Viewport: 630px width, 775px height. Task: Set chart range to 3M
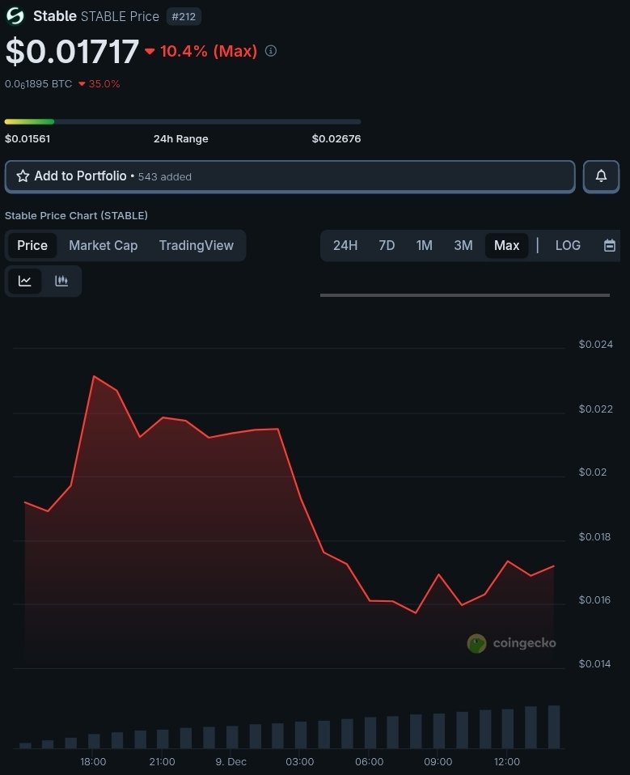[x=463, y=245]
